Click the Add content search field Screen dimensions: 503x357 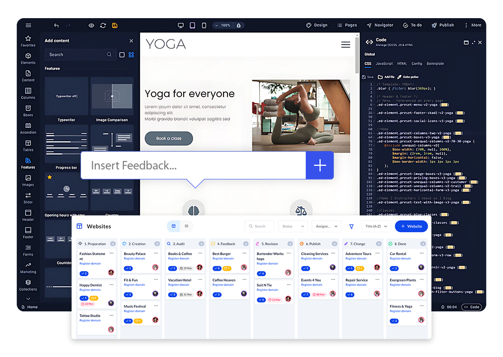point(80,55)
